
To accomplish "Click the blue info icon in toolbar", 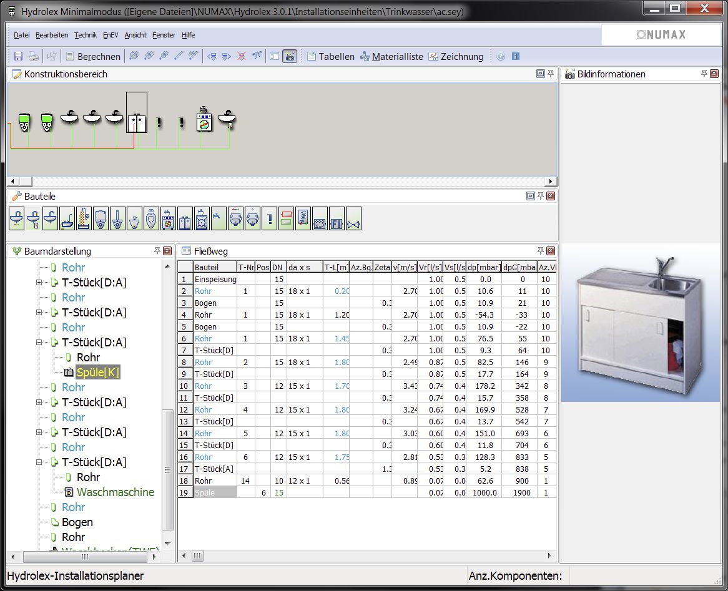I will 515,56.
